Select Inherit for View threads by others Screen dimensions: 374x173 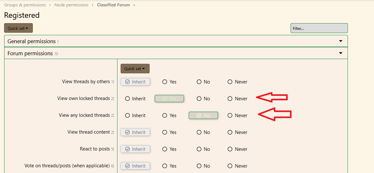click(135, 82)
